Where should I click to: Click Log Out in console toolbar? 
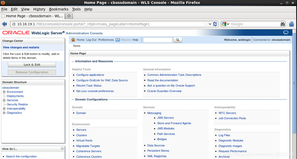pyautogui.click(x=91, y=40)
